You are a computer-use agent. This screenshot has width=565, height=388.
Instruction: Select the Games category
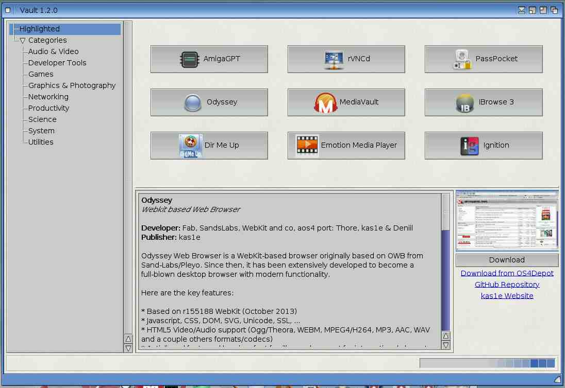pyautogui.click(x=41, y=74)
